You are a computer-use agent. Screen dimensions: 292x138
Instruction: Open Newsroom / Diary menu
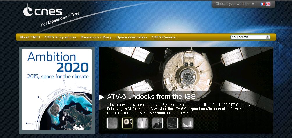[x=97, y=37]
